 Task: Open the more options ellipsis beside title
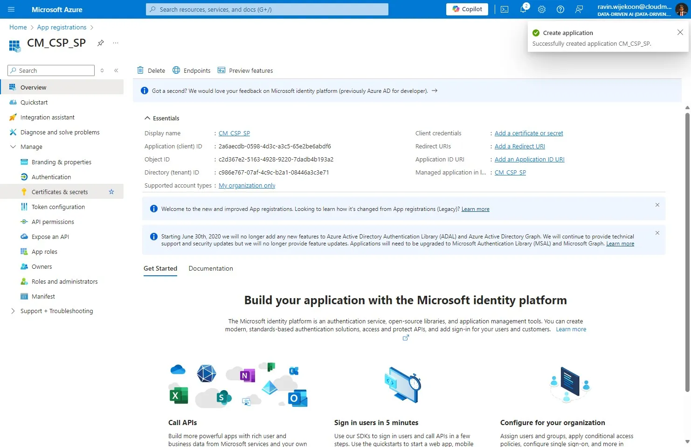coord(116,43)
